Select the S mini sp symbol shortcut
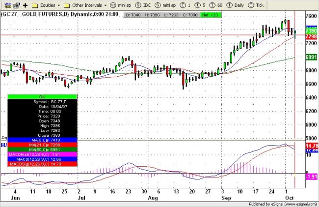 [165, 5]
